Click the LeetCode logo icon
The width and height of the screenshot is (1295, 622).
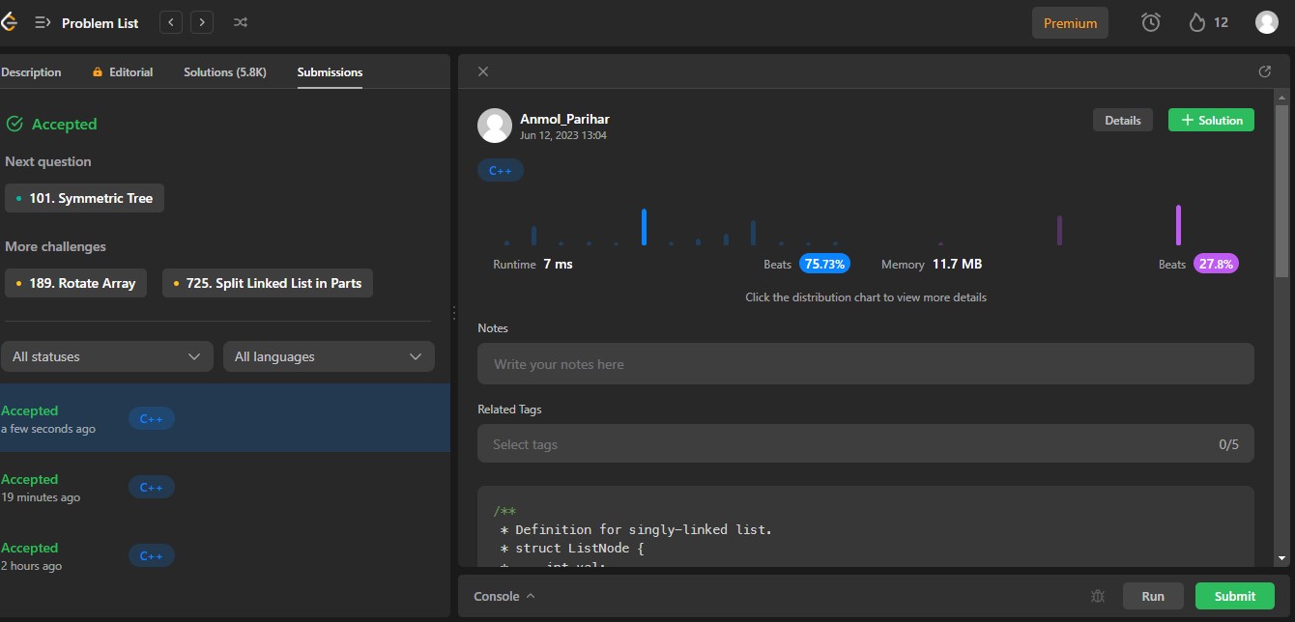(9, 22)
